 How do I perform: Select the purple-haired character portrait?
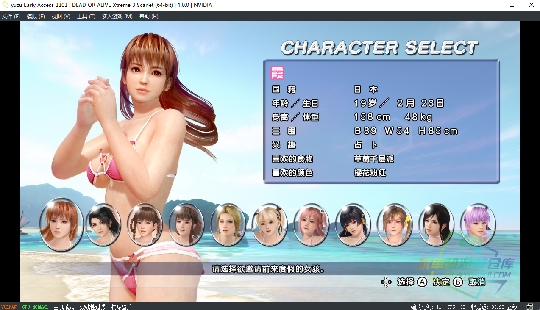coord(478,224)
